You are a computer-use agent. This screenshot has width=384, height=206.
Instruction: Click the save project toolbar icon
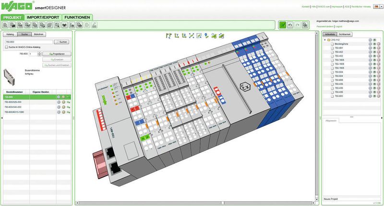point(20,25)
